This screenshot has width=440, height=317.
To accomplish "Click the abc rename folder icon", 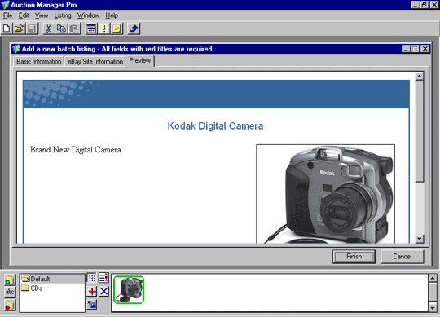I will pos(10,292).
